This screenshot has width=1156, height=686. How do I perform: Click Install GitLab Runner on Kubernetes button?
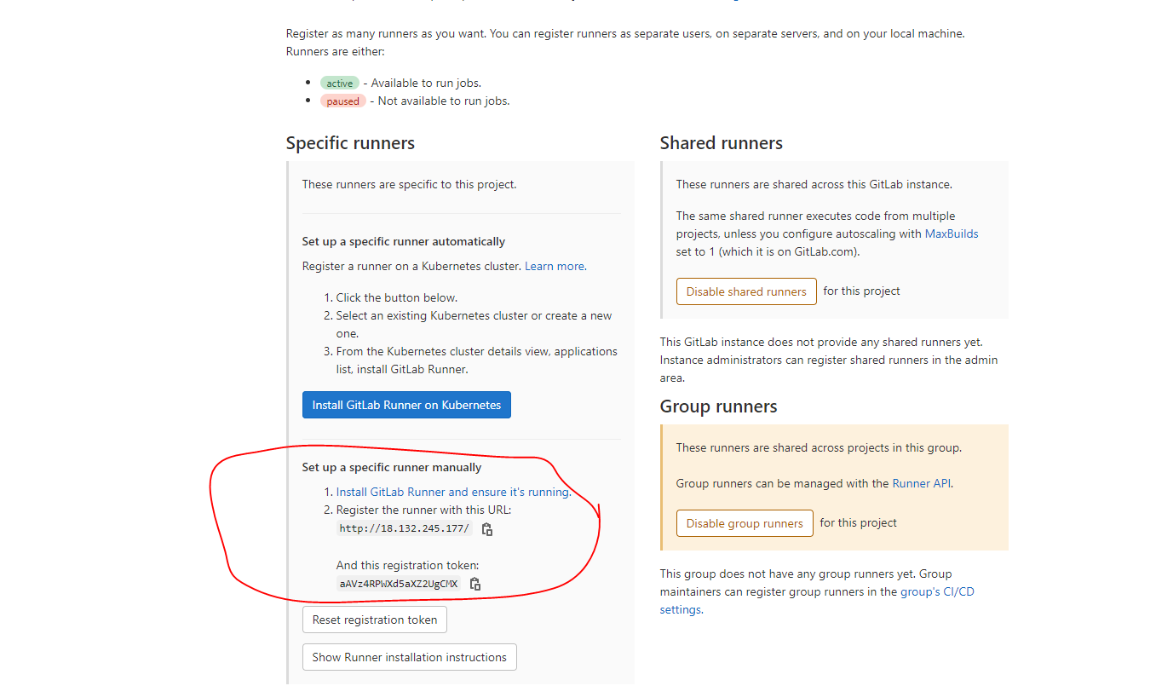click(406, 405)
